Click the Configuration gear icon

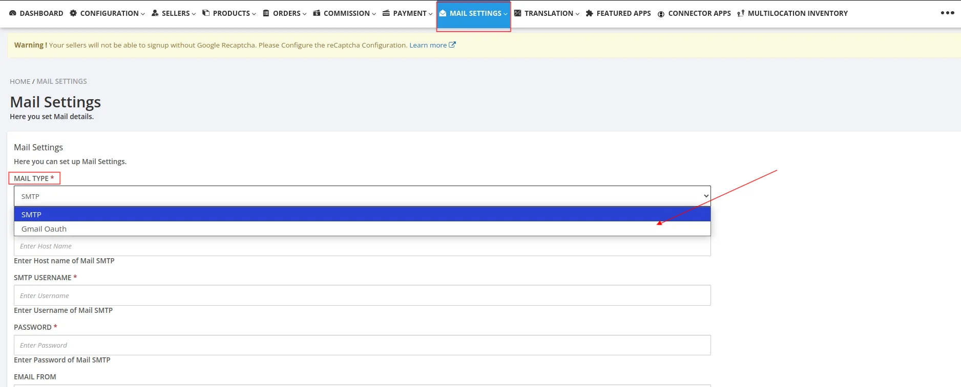pyautogui.click(x=73, y=13)
